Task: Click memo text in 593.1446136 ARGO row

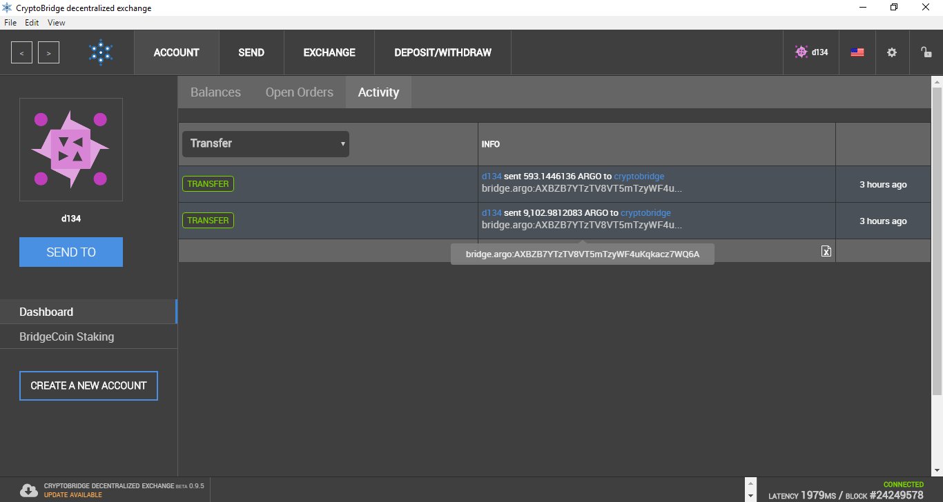Action: pyautogui.click(x=582, y=188)
